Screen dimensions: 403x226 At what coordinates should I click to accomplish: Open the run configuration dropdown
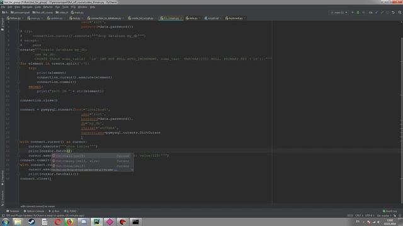pyautogui.click(x=339, y=13)
